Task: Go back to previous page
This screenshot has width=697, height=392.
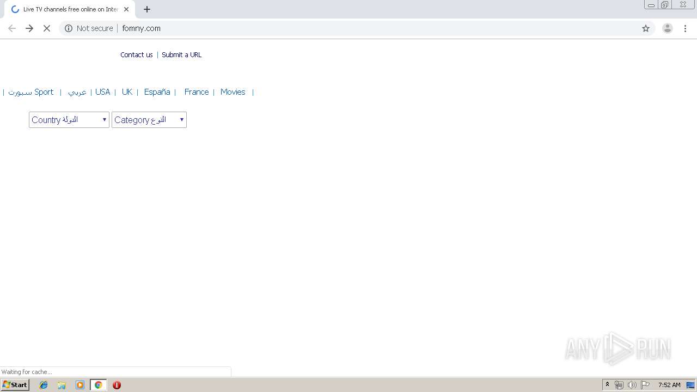Action: point(12,28)
